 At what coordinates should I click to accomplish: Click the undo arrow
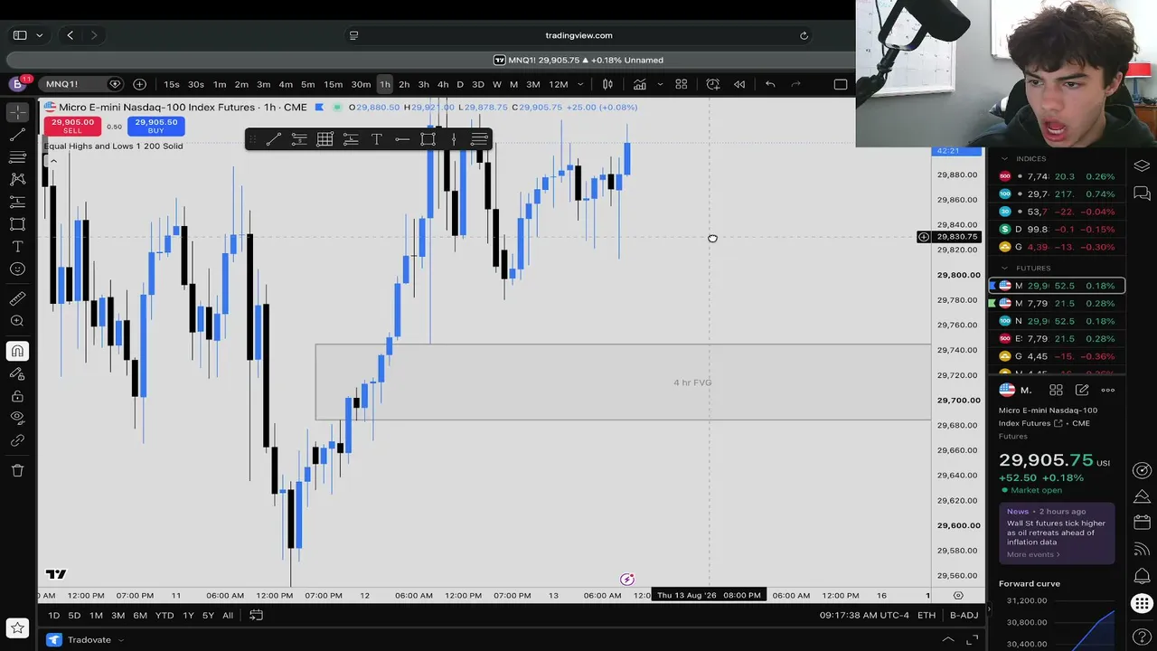point(770,84)
